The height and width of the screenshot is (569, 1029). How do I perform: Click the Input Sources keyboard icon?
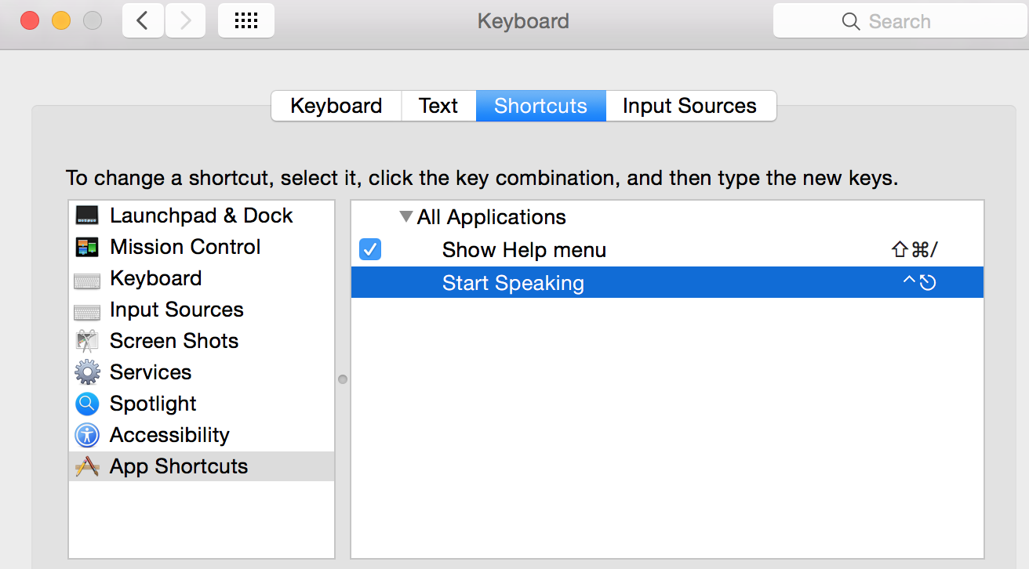point(86,309)
